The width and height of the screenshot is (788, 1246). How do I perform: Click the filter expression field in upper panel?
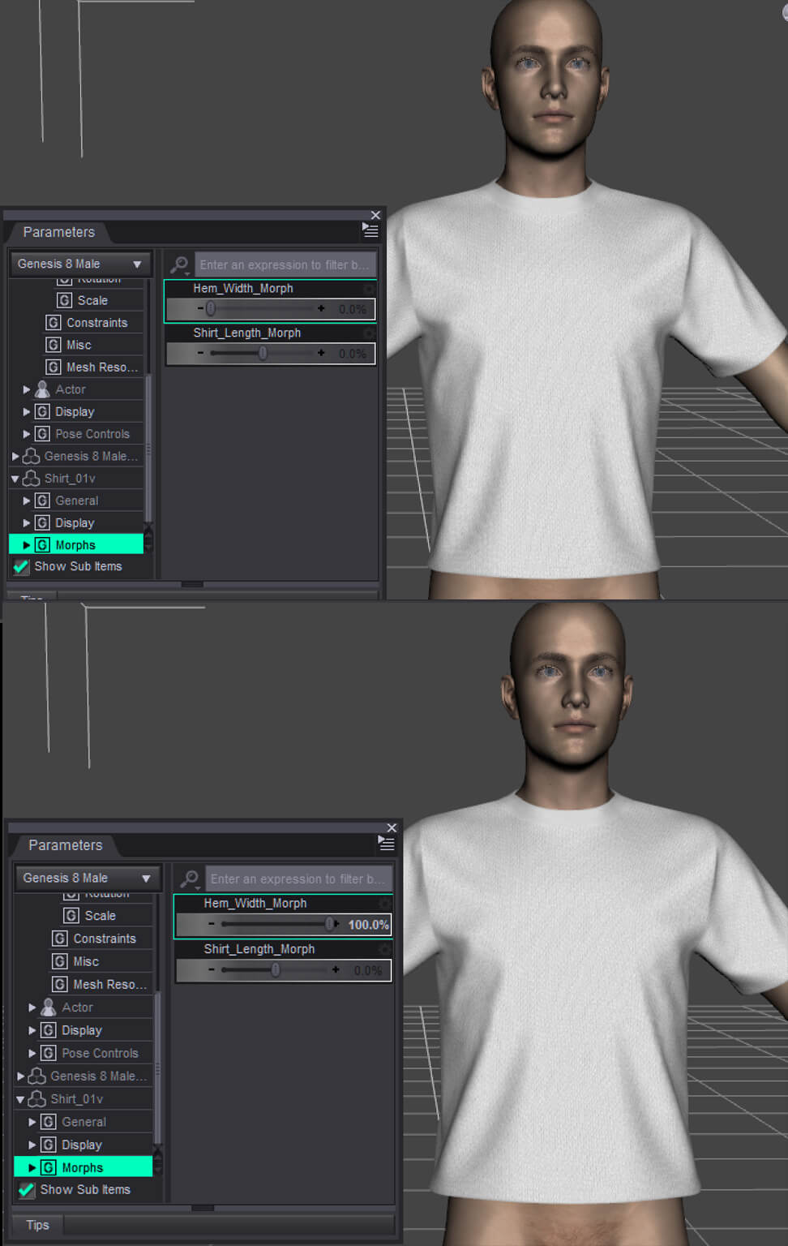coord(285,264)
